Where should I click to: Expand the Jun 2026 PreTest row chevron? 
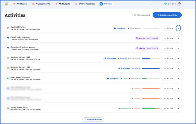tap(178, 28)
